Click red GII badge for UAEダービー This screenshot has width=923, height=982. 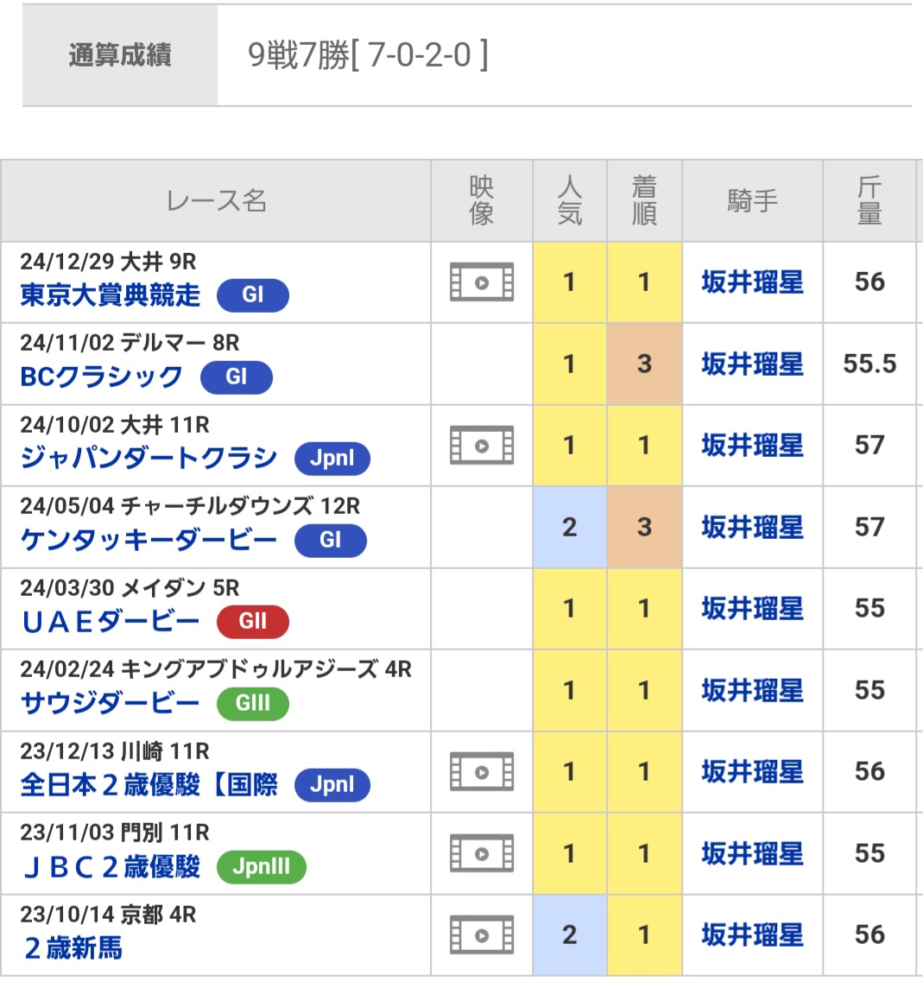tap(253, 621)
